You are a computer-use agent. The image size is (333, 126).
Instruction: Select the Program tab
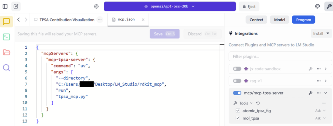click(x=303, y=20)
